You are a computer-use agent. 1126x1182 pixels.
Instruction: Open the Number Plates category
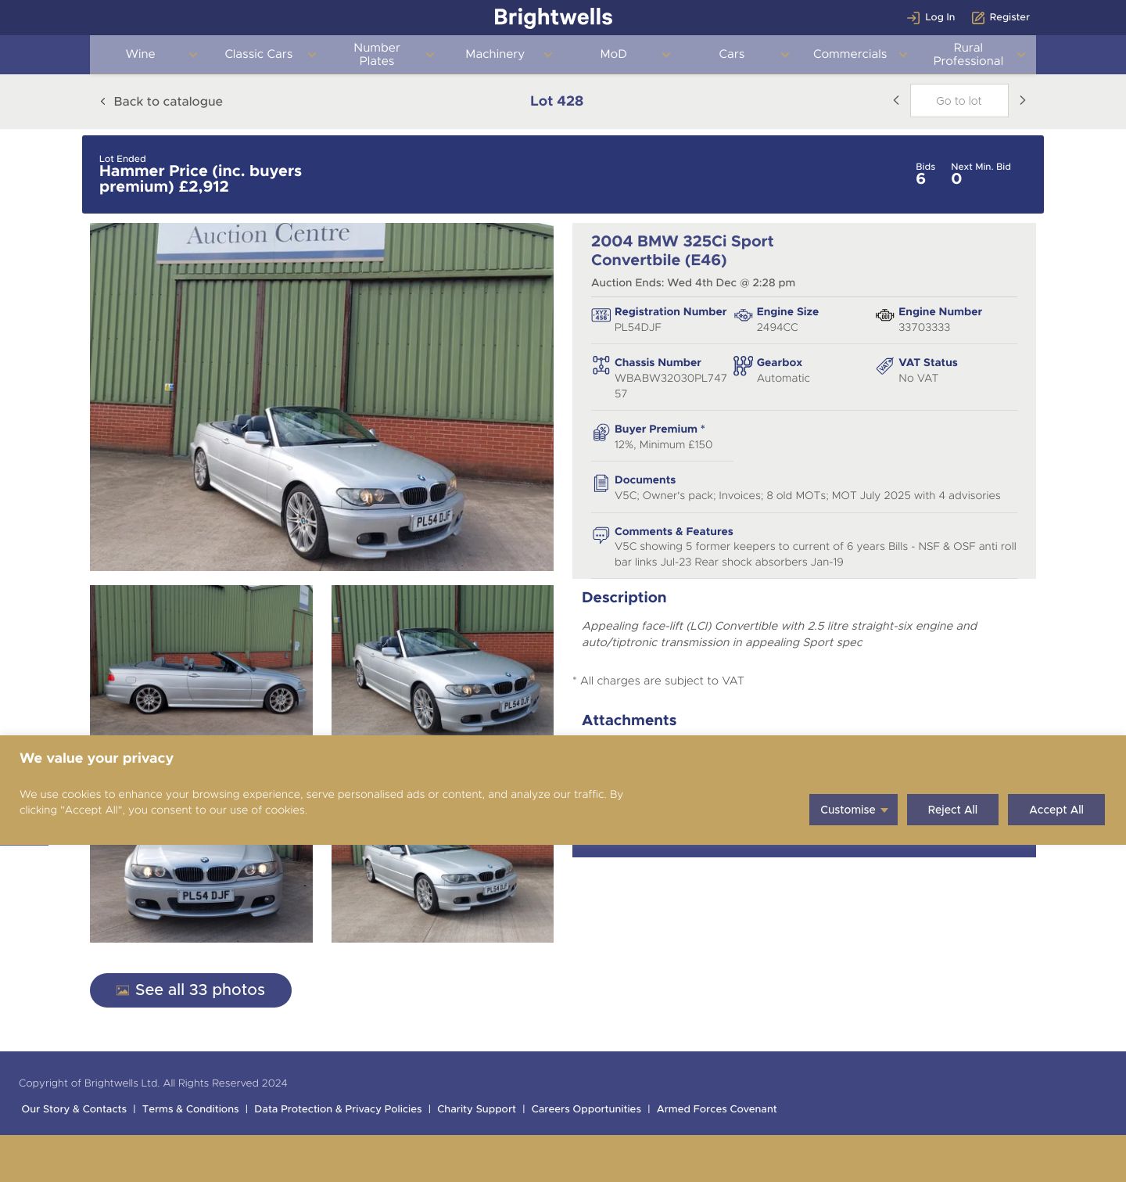pyautogui.click(x=377, y=54)
